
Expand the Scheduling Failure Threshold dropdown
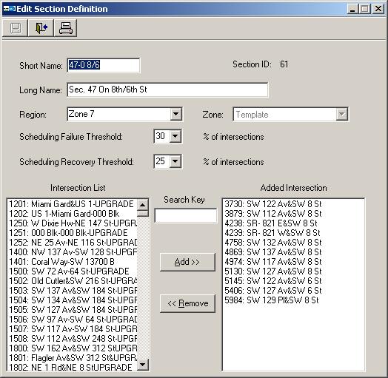tap(175, 136)
